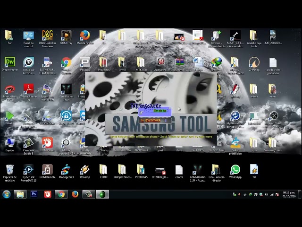Select the green shell play icon
The width and height of the screenshot is (302, 227).
coord(10,117)
